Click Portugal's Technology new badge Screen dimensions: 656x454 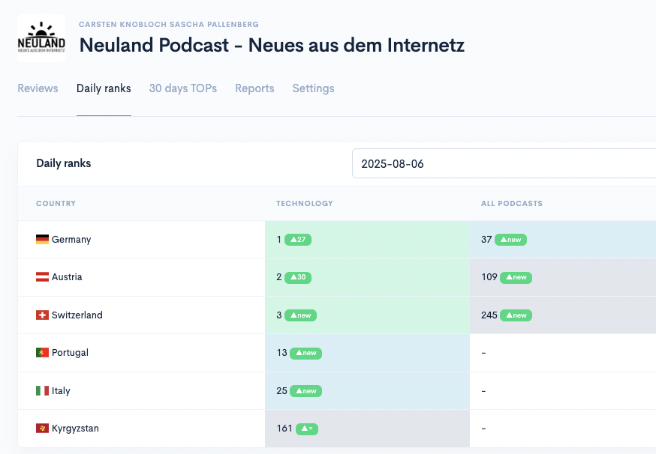pos(305,353)
